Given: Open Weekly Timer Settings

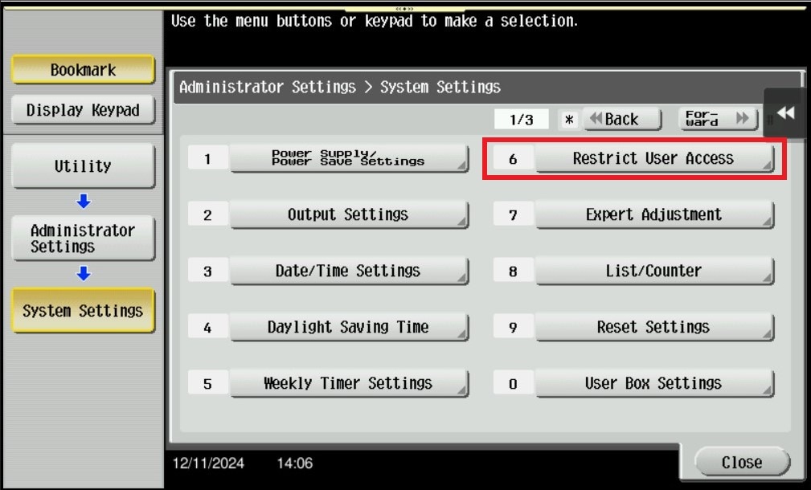Looking at the screenshot, I should click(x=349, y=384).
